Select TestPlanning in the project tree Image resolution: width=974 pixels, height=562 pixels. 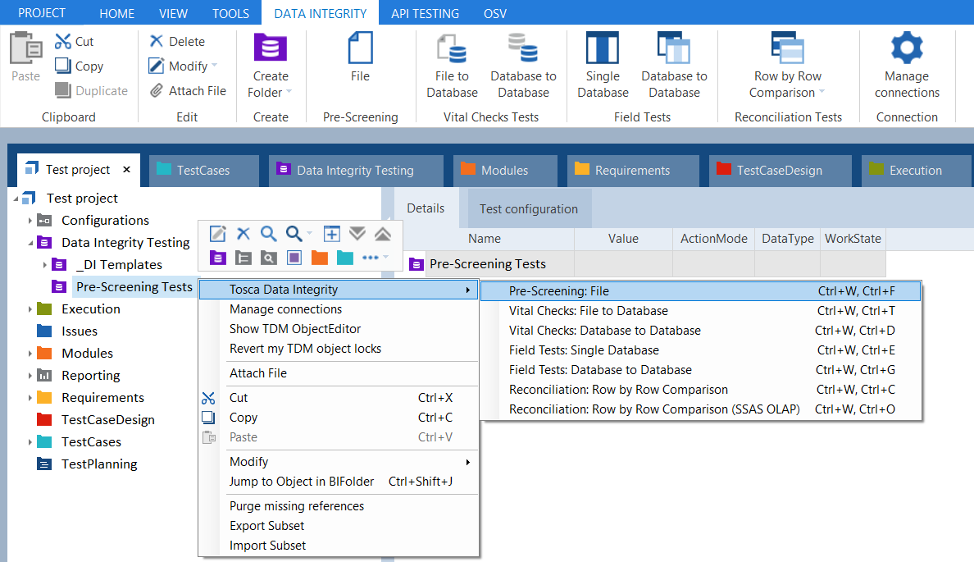(x=99, y=464)
